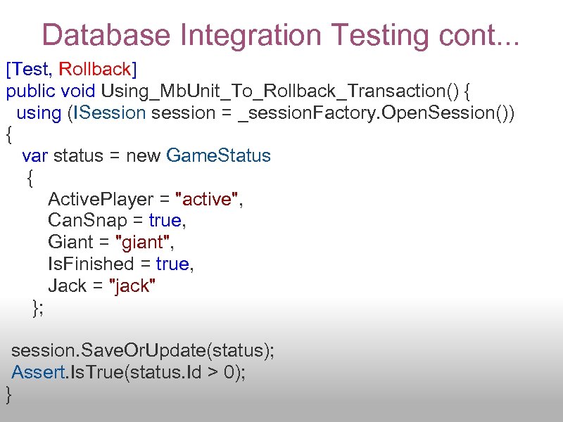
Task: Click the "[Test," attribute text
Action: (30, 70)
